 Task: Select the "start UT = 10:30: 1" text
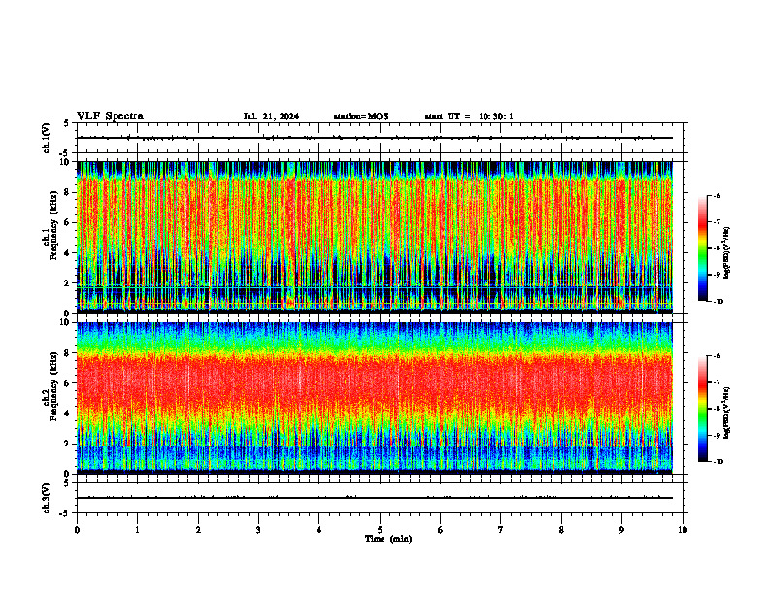(469, 116)
